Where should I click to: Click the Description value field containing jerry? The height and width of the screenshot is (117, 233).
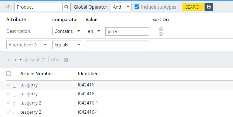pyautogui.click(x=127, y=31)
